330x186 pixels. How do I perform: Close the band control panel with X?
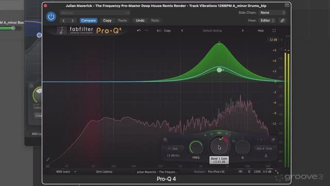[x=273, y=139]
